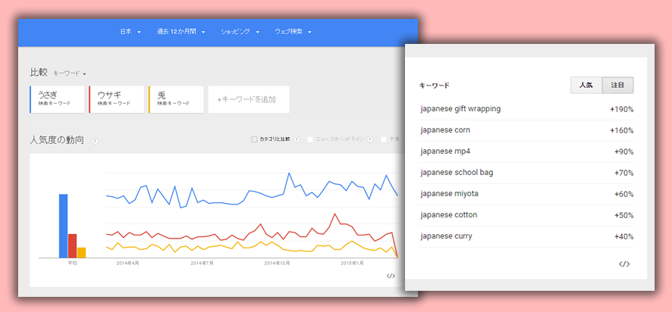Open the ウェブ検索 search type dropdown
This screenshot has width=672, height=312.
coord(294,32)
